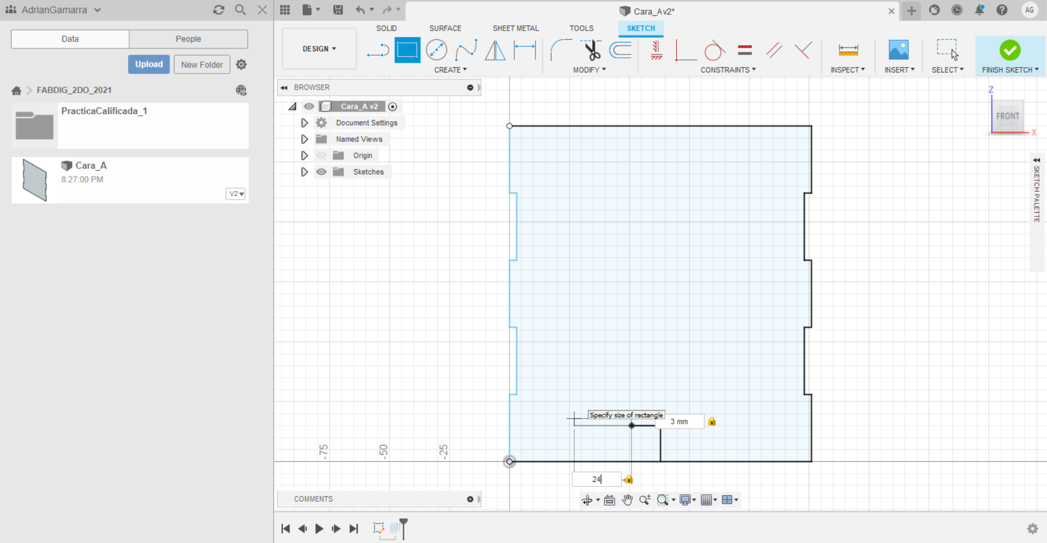The height and width of the screenshot is (543, 1047).
Task: Refresh the data panel
Action: point(219,10)
